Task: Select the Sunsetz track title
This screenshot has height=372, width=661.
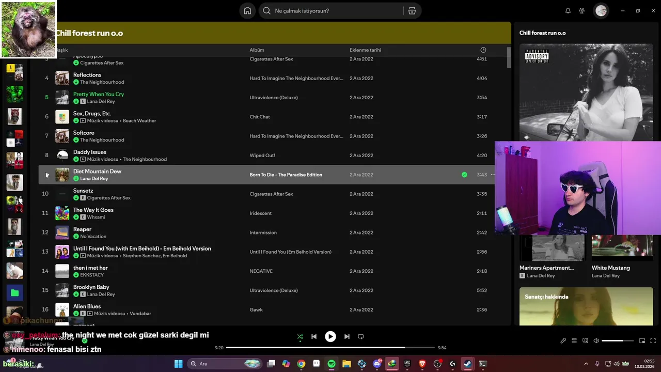Action: [x=83, y=191]
